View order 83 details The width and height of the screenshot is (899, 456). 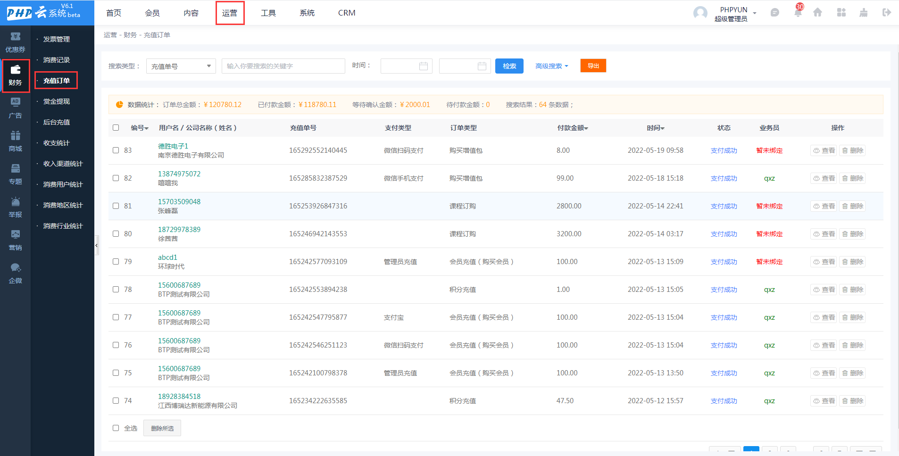coord(824,150)
